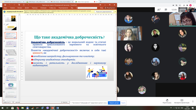Select slide 7 thumbnail
This screenshot has height=110, width=196.
tap(11, 69)
